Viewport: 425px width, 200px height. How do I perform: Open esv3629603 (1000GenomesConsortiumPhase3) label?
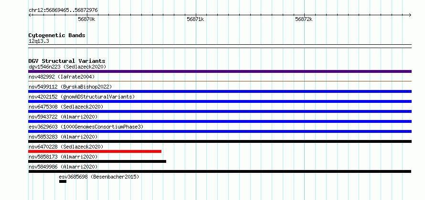tap(86, 127)
